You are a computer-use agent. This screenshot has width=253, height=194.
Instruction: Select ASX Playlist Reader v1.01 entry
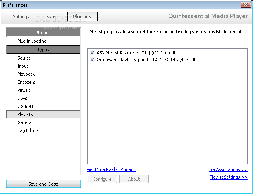coord(137,53)
